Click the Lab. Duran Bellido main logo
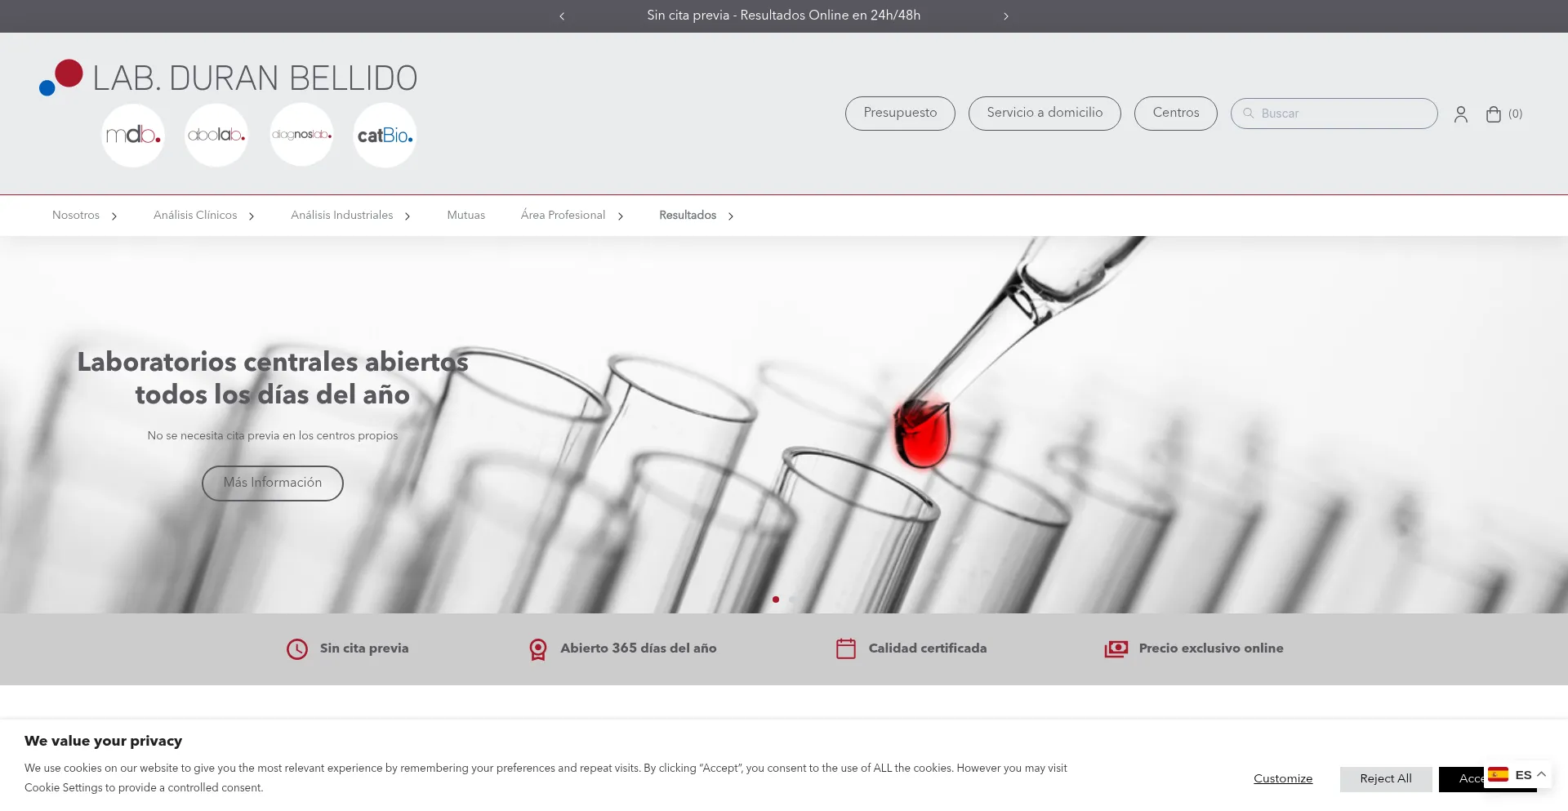Viewport: 1568px width, 811px height. [x=229, y=78]
